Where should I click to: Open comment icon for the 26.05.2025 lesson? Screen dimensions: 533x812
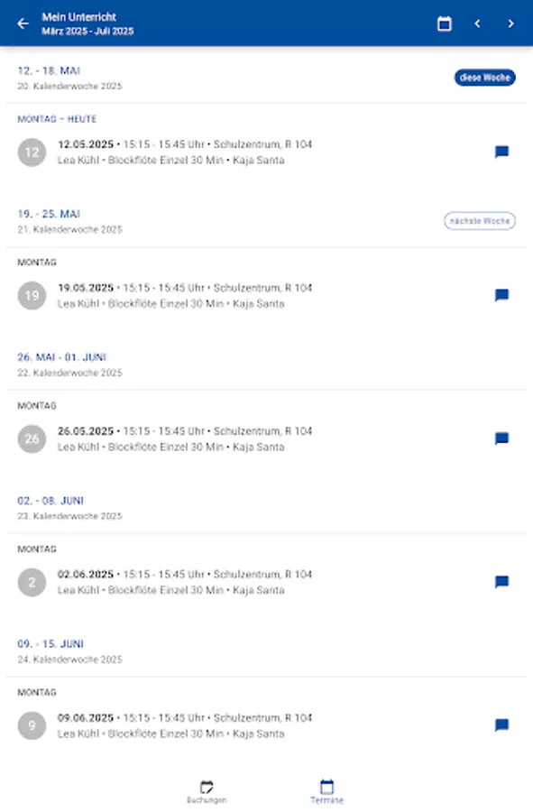(x=501, y=438)
